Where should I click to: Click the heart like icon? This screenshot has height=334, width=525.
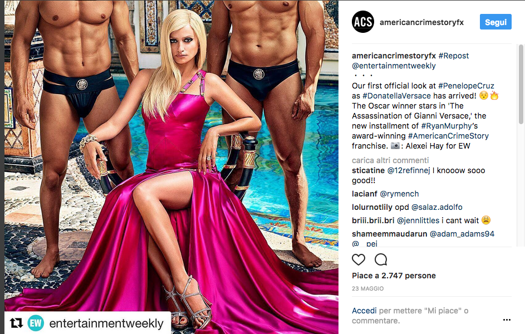pyautogui.click(x=359, y=259)
